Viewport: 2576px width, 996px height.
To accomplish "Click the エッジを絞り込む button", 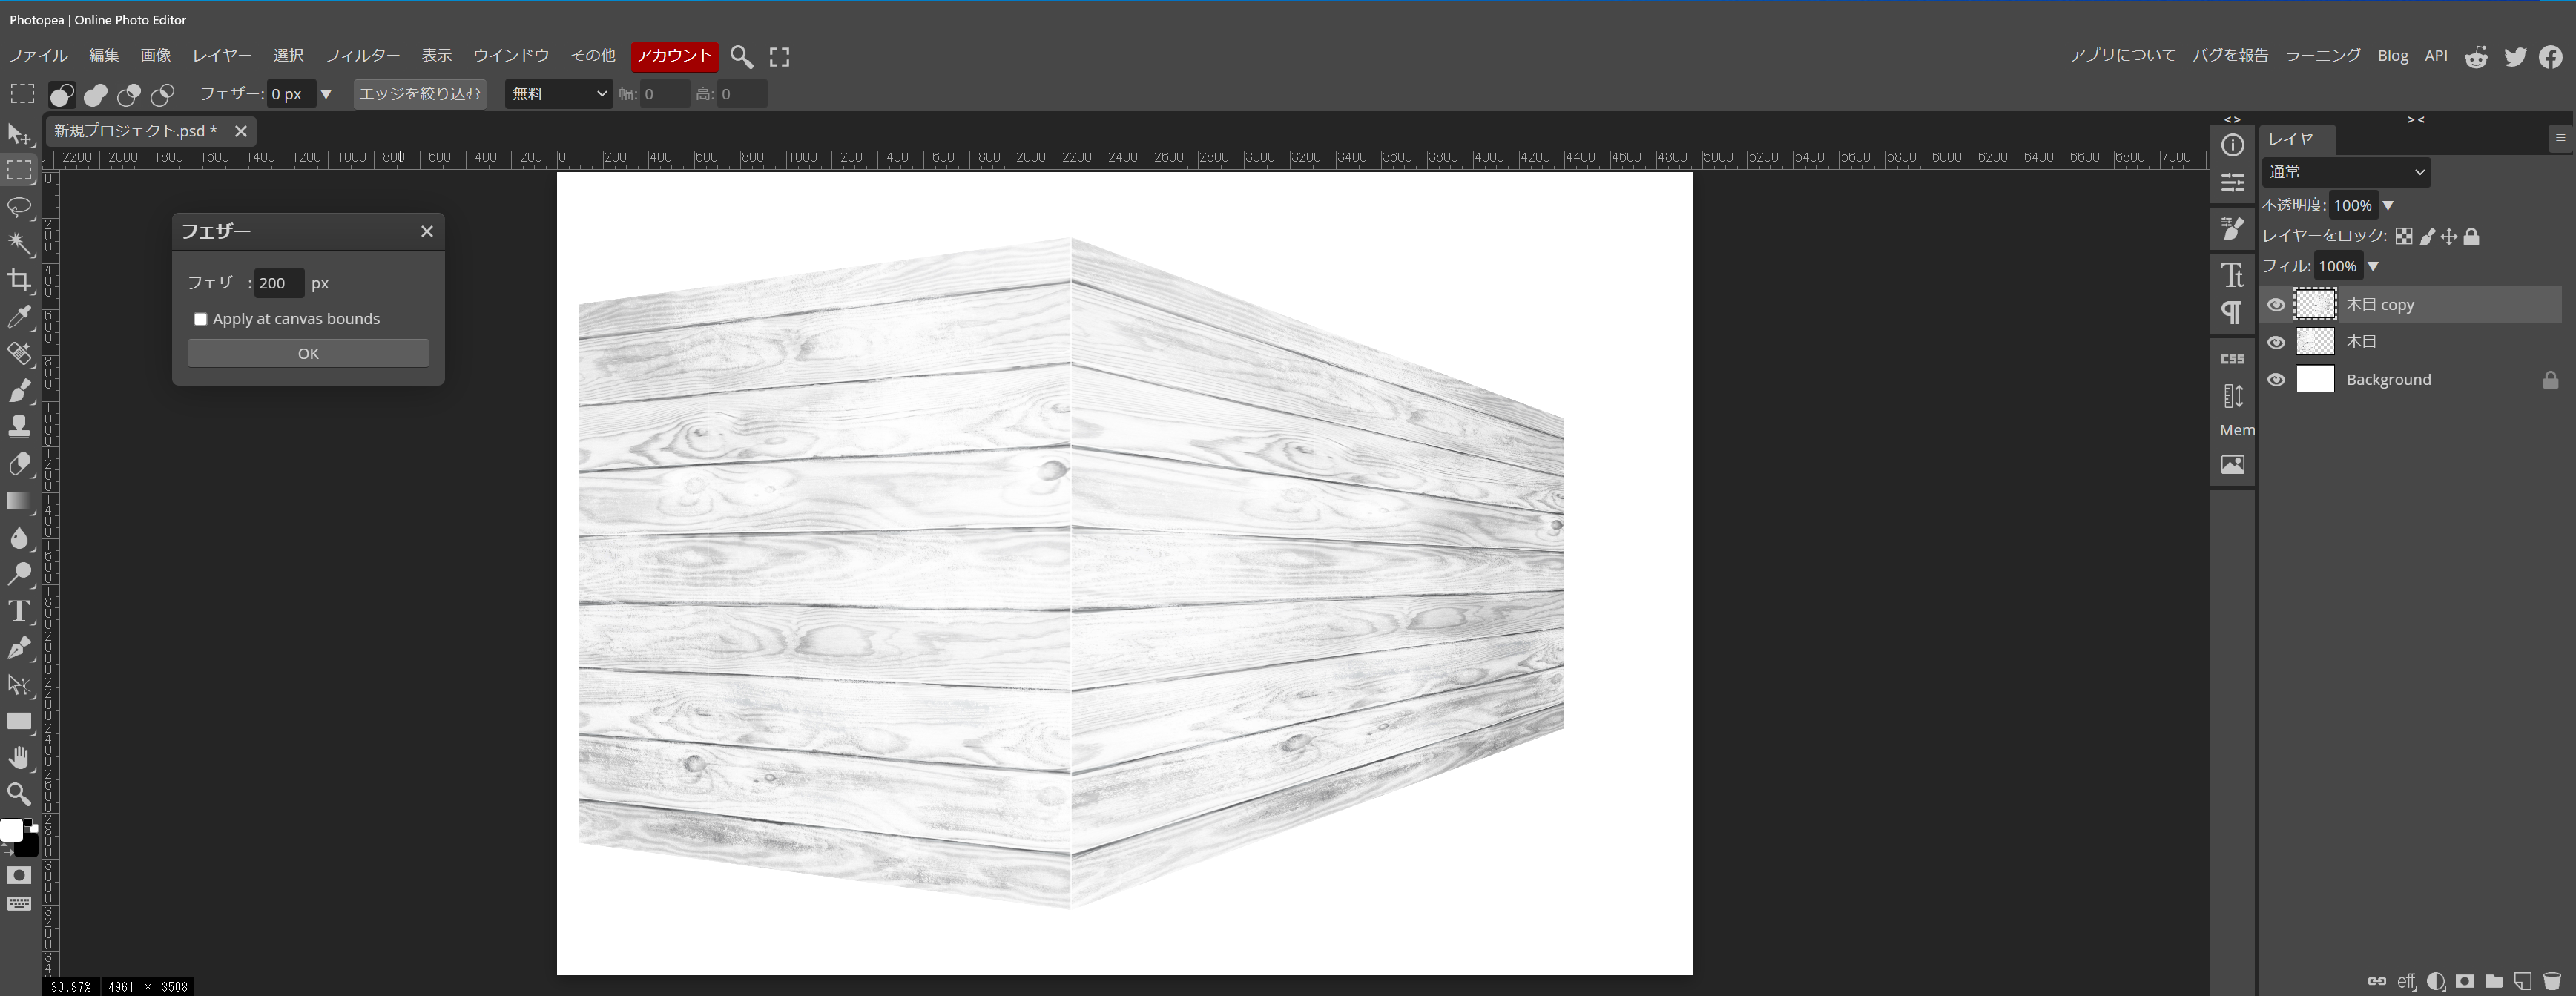I will (420, 94).
